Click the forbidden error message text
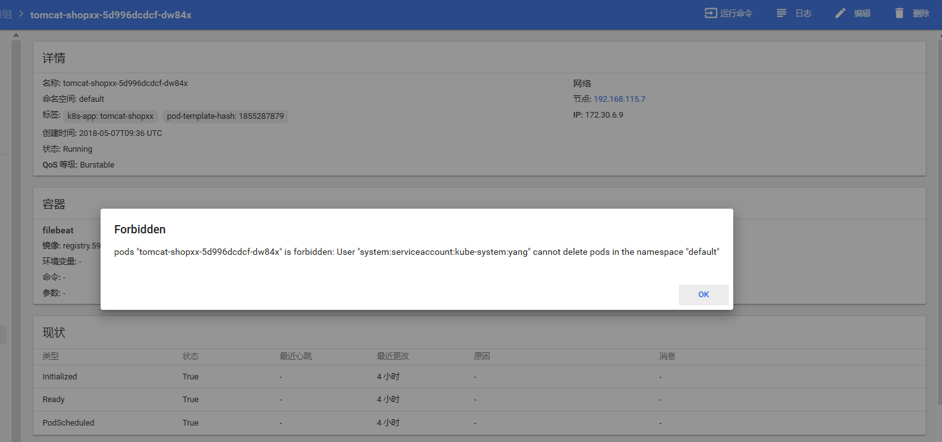The height and width of the screenshot is (442, 942). coord(417,252)
